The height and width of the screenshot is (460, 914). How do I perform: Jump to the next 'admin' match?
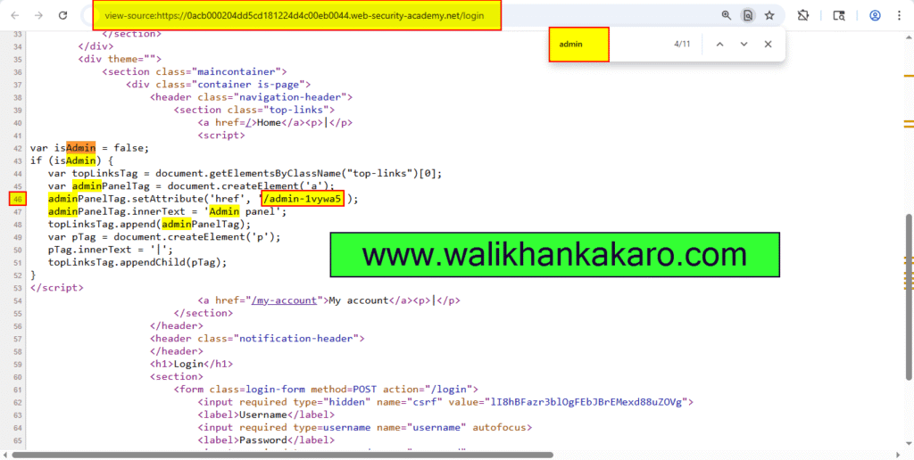[744, 45]
